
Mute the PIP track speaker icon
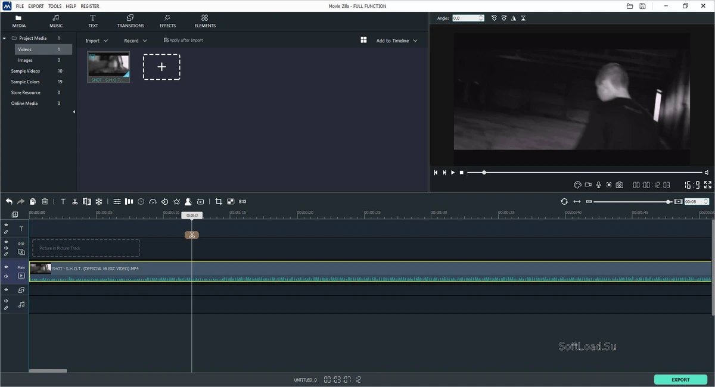[6, 248]
